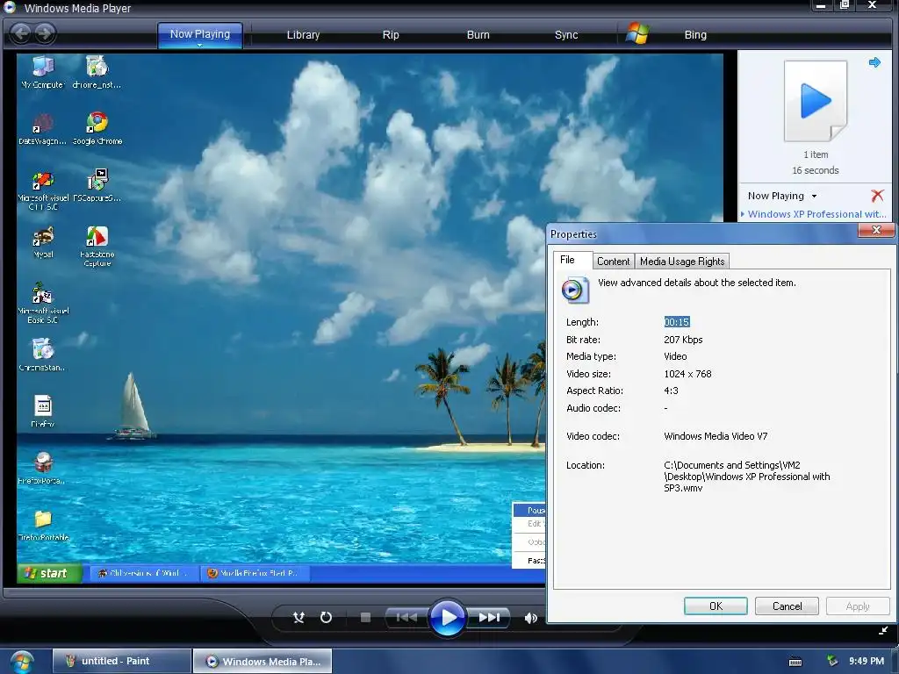Screen dimensions: 899x674
Task: Mute the volume with the speaker icon
Action: coord(531,618)
